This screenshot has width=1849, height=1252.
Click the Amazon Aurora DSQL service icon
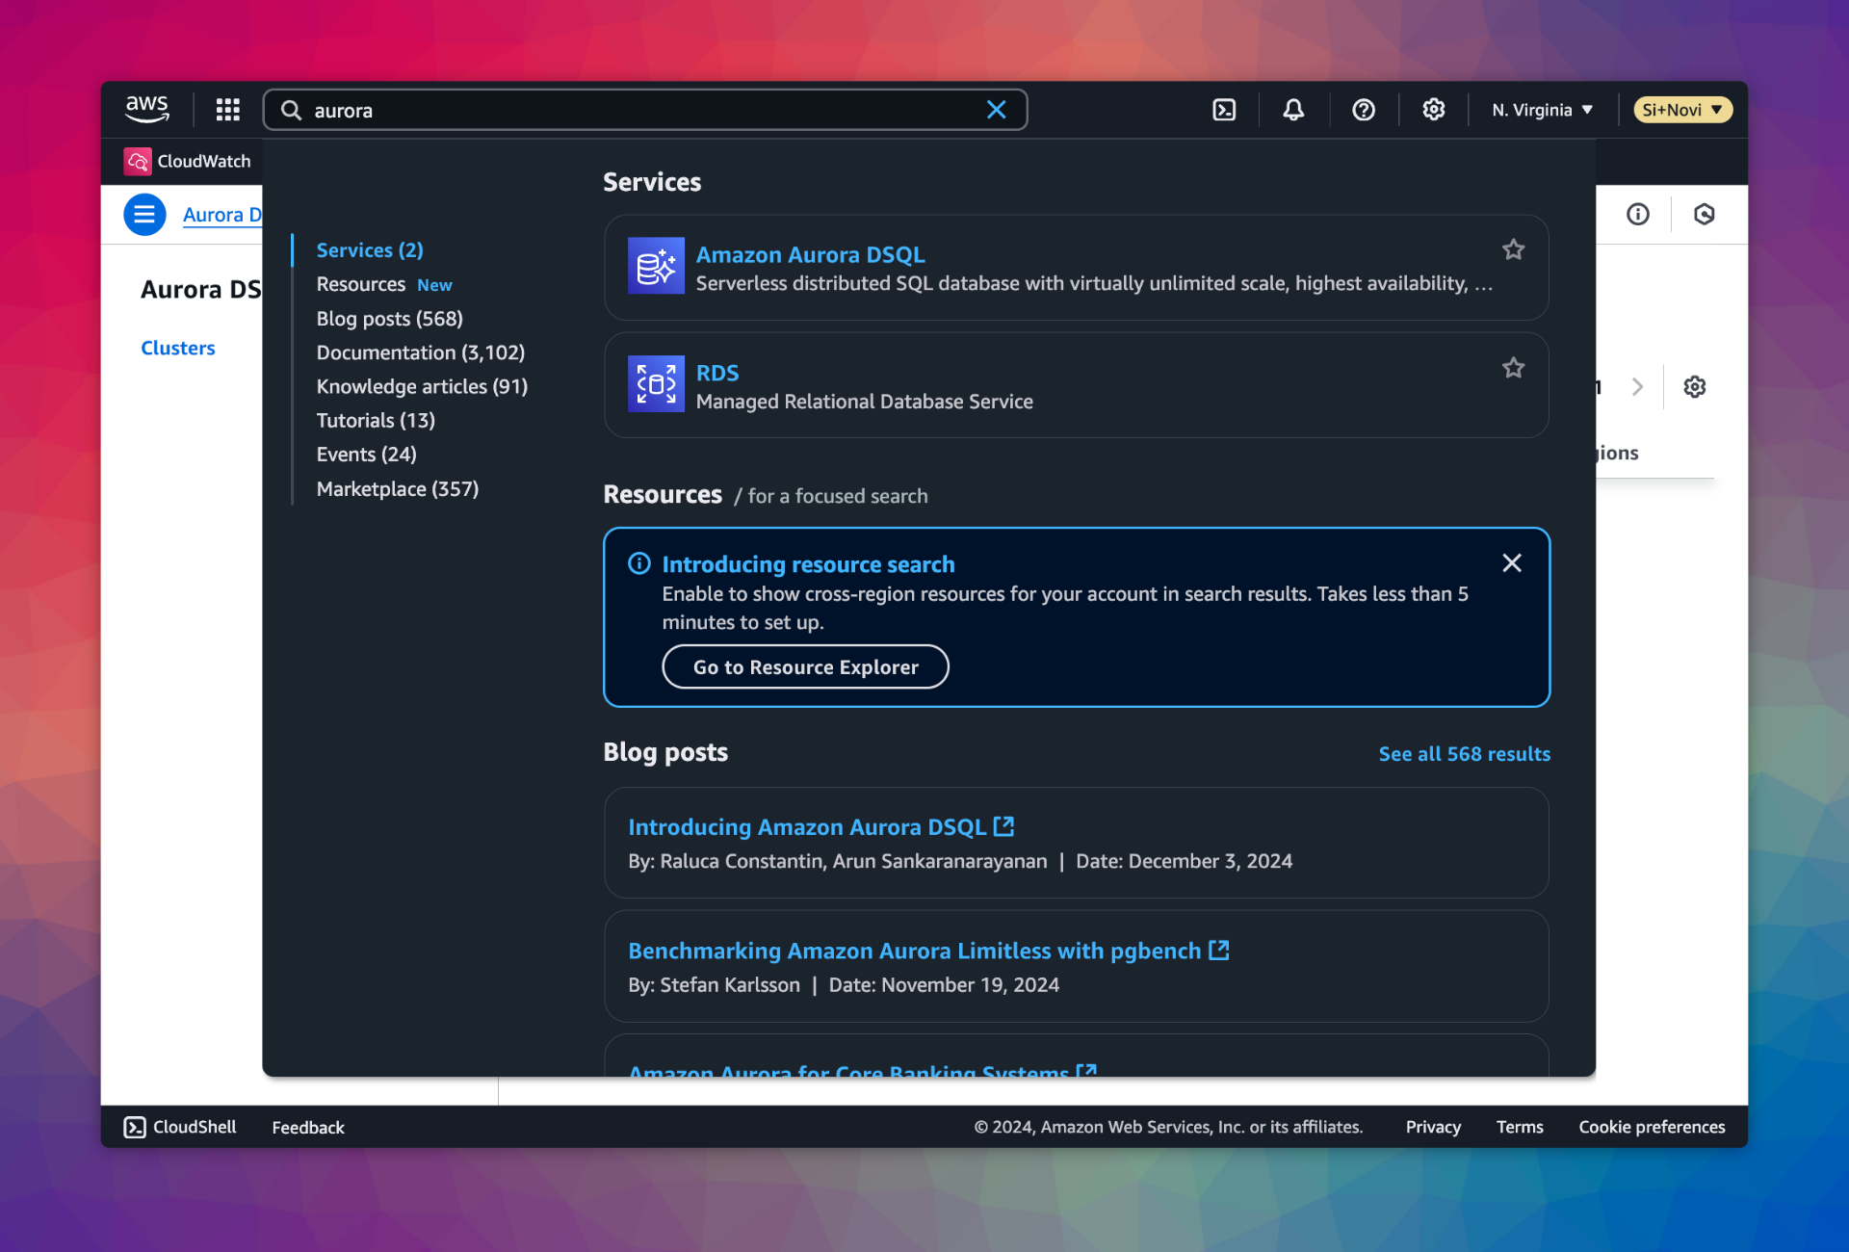tap(656, 265)
